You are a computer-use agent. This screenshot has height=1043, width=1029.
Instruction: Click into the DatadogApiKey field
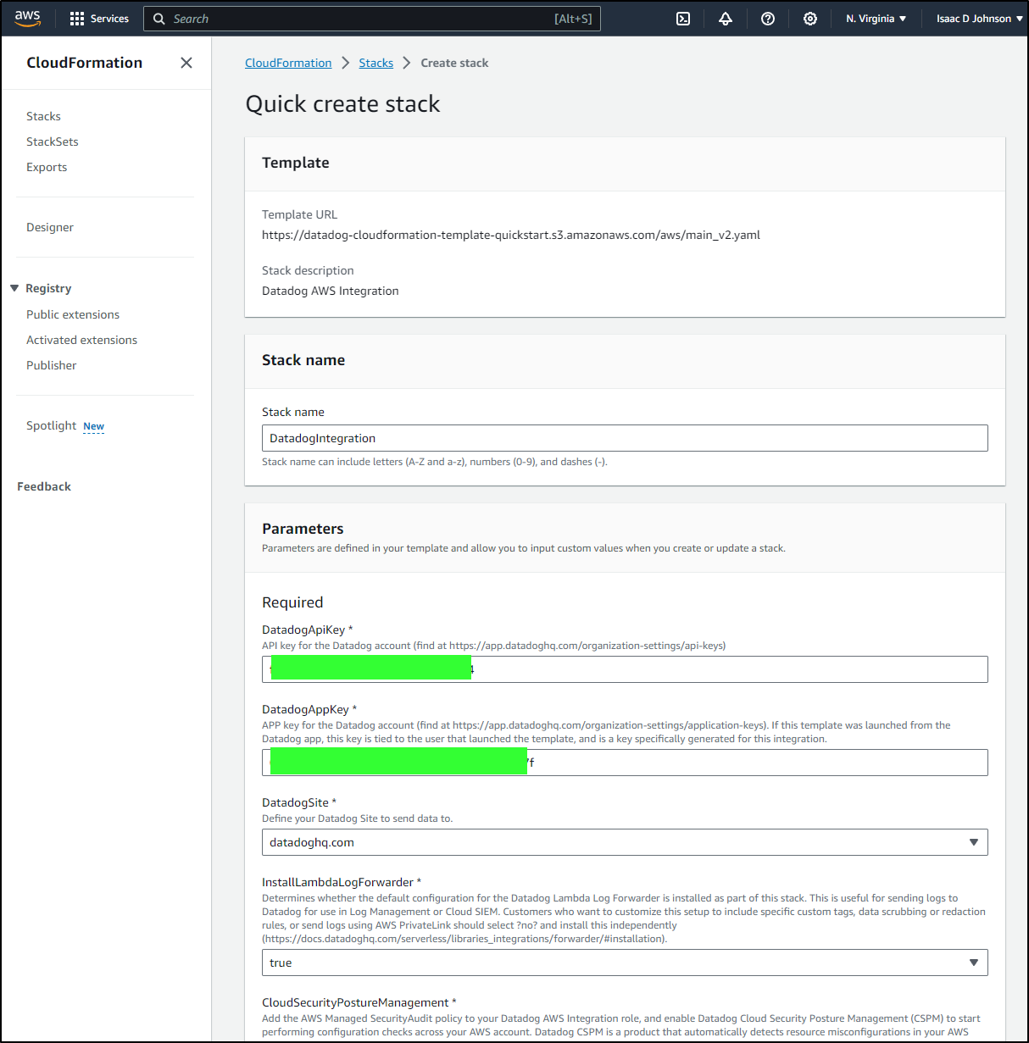[625, 669]
